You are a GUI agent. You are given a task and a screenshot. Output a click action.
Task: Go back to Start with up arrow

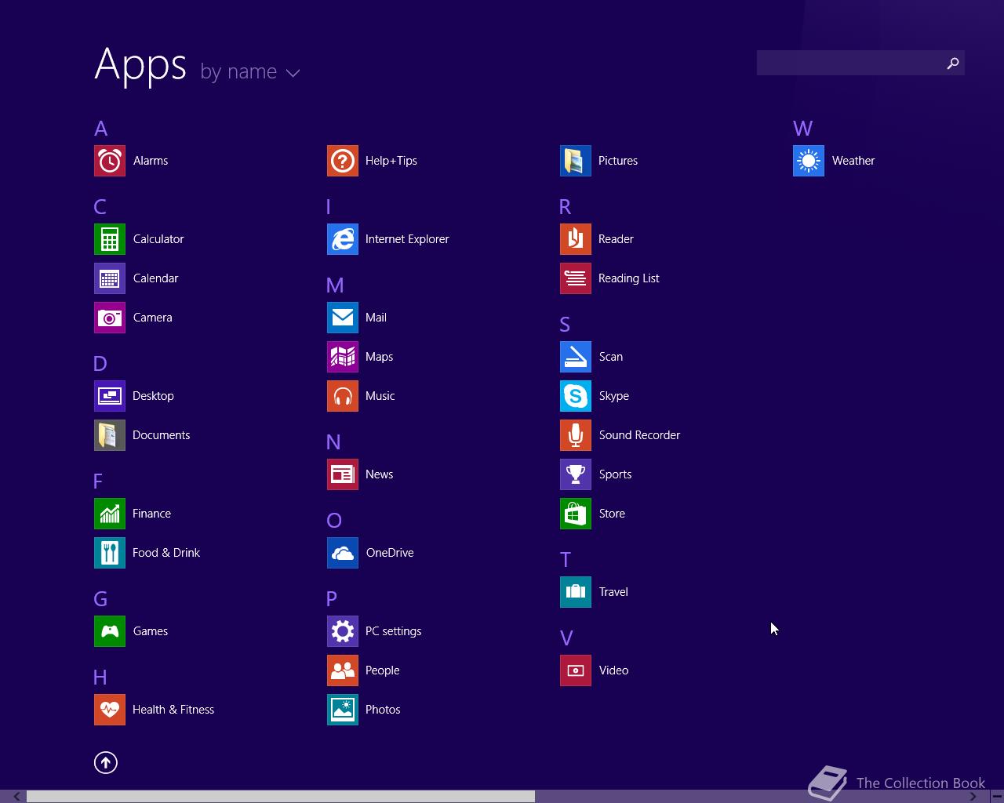pos(106,762)
